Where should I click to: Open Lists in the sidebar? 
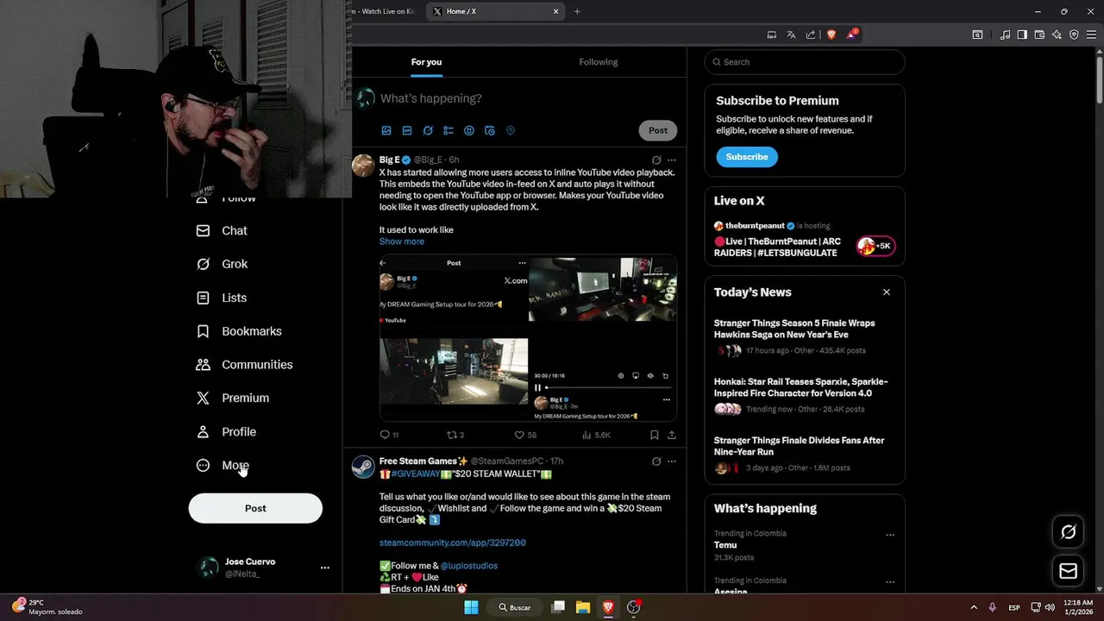click(222, 298)
